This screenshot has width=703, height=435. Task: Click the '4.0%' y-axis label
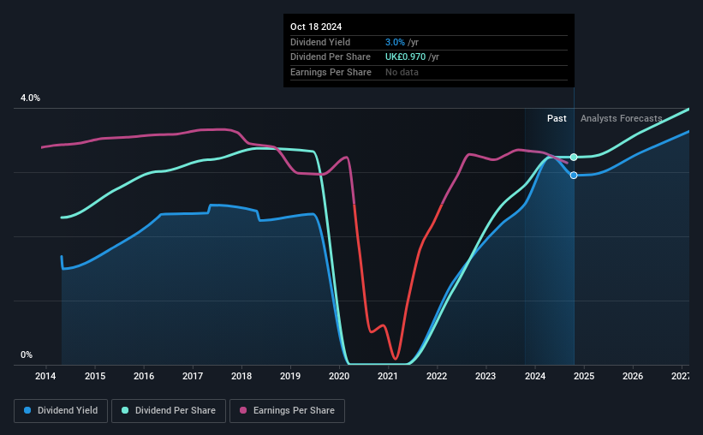tap(30, 98)
